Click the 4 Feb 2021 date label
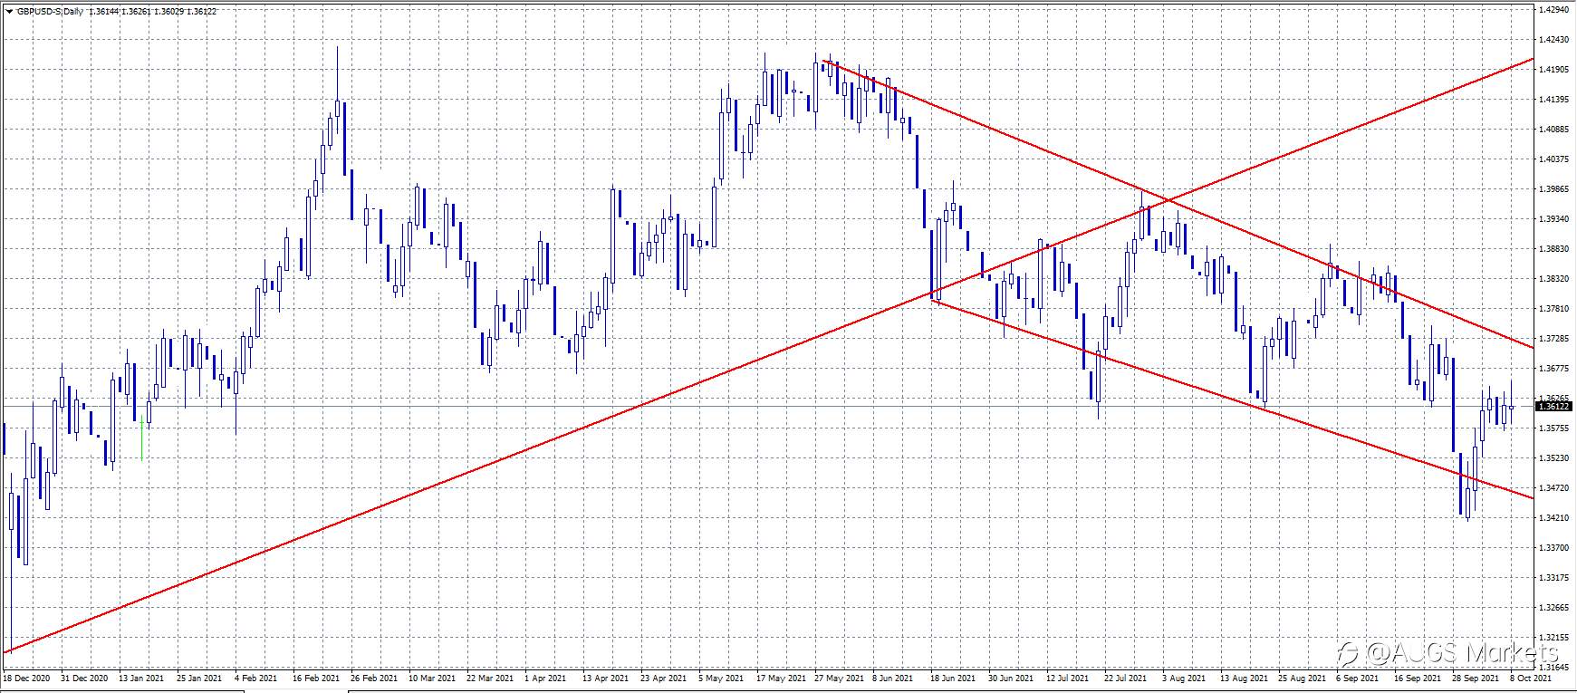Screen dimensions: 1577x693 [x=256, y=677]
